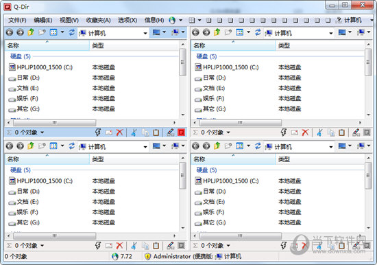
Task: Open the 视图(V) menu
Action: click(x=69, y=20)
